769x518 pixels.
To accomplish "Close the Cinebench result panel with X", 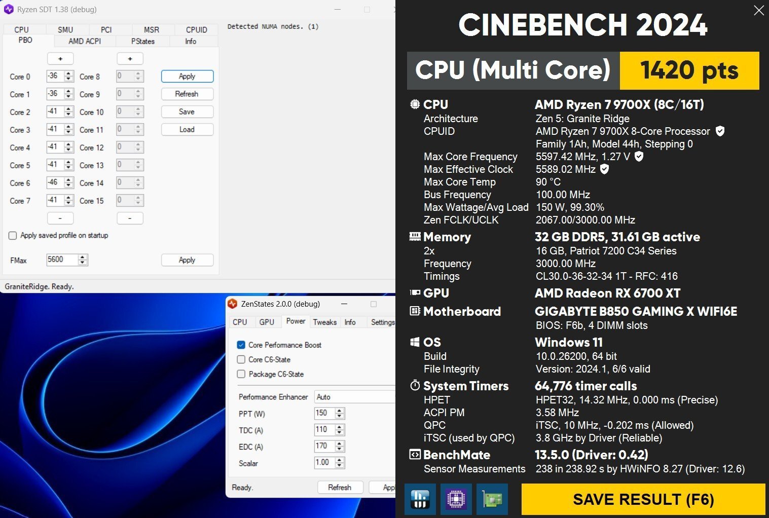I will [758, 11].
